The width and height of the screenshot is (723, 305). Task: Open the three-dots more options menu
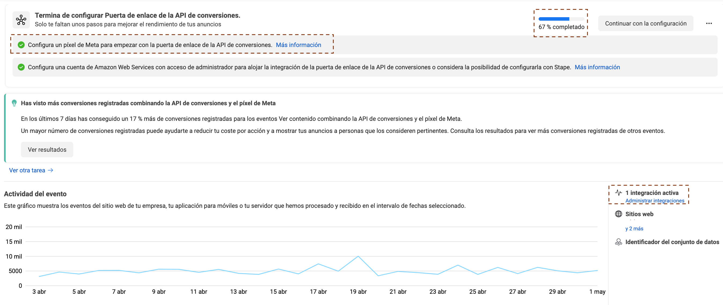pos(709,24)
